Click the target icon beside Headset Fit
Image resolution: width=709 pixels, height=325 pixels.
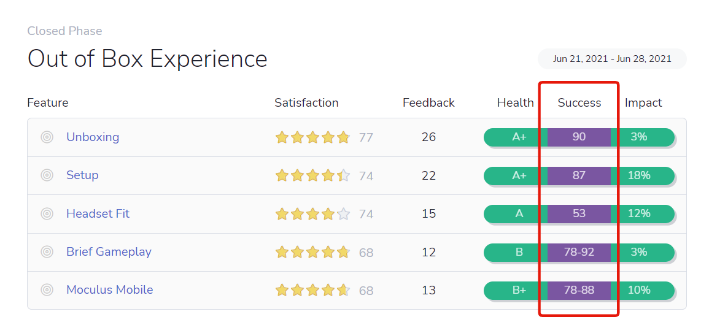click(x=47, y=214)
